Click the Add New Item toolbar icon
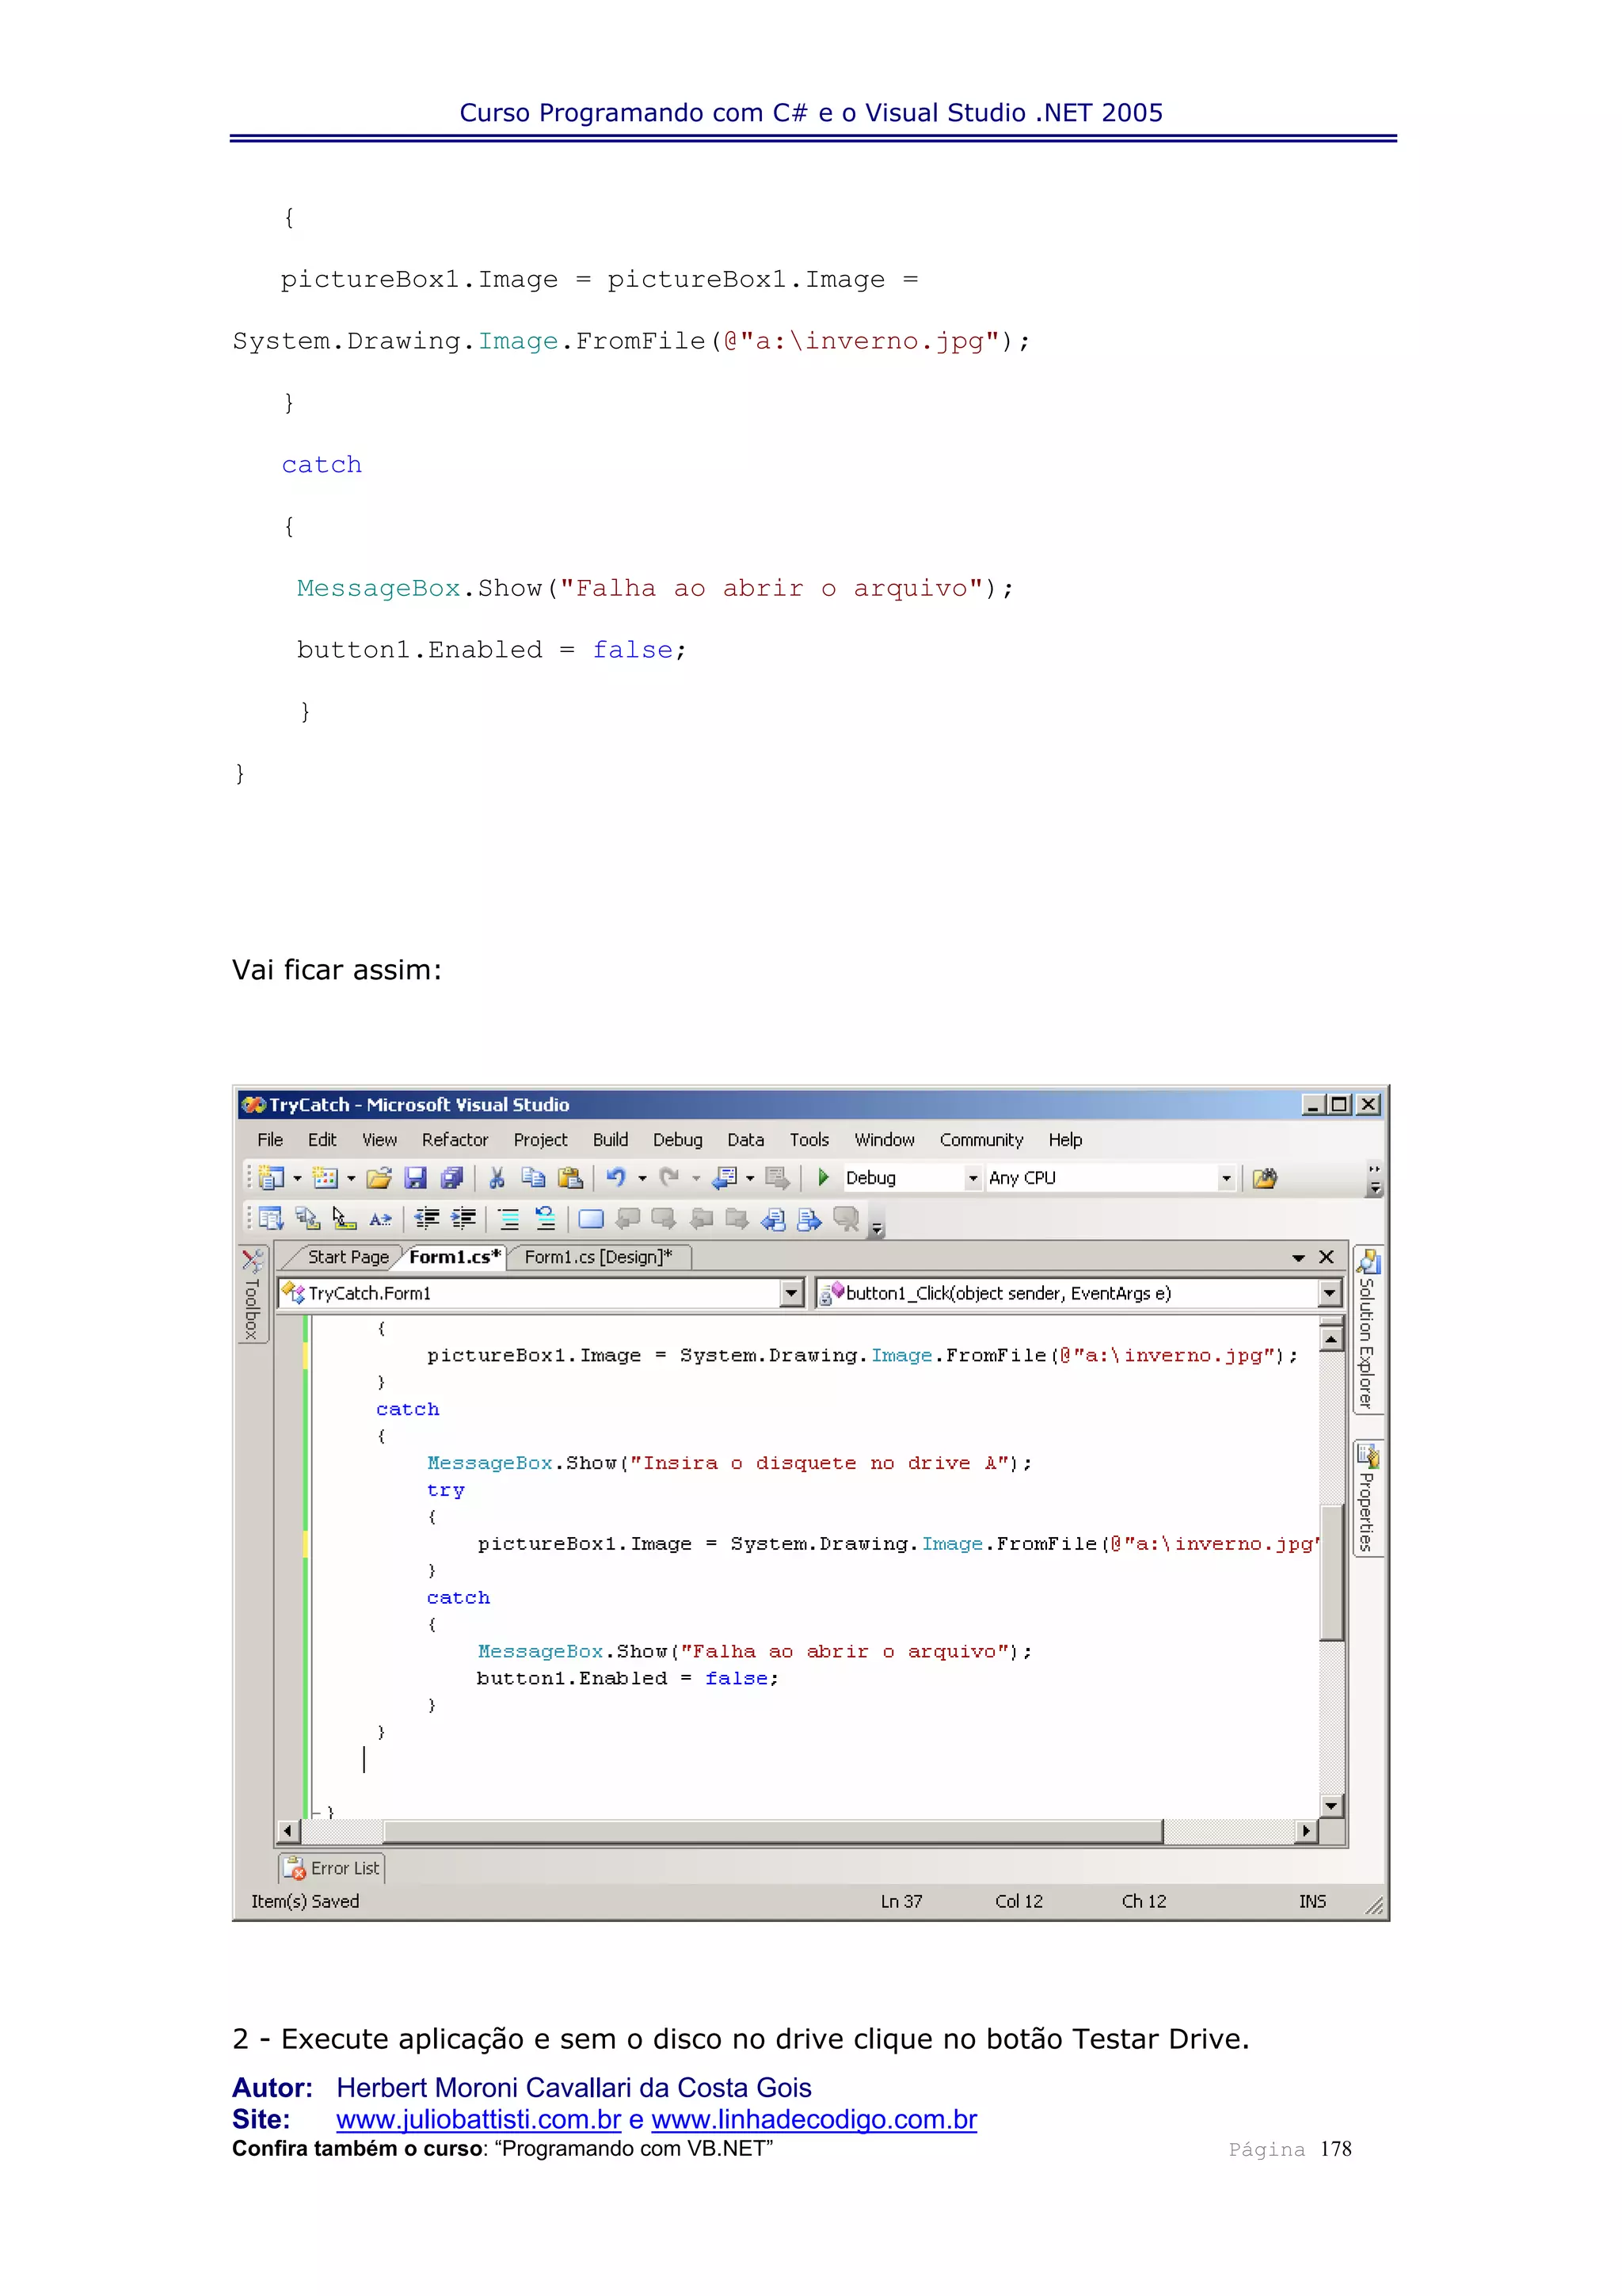 325,1178
